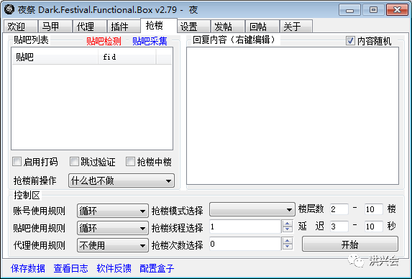Click the app icon in the title bar
This screenshot has width=412, height=279.
coord(9,10)
